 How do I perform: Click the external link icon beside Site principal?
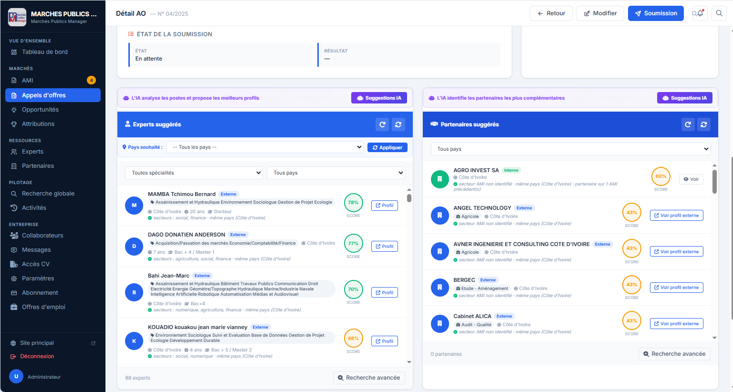pyautogui.click(x=94, y=343)
